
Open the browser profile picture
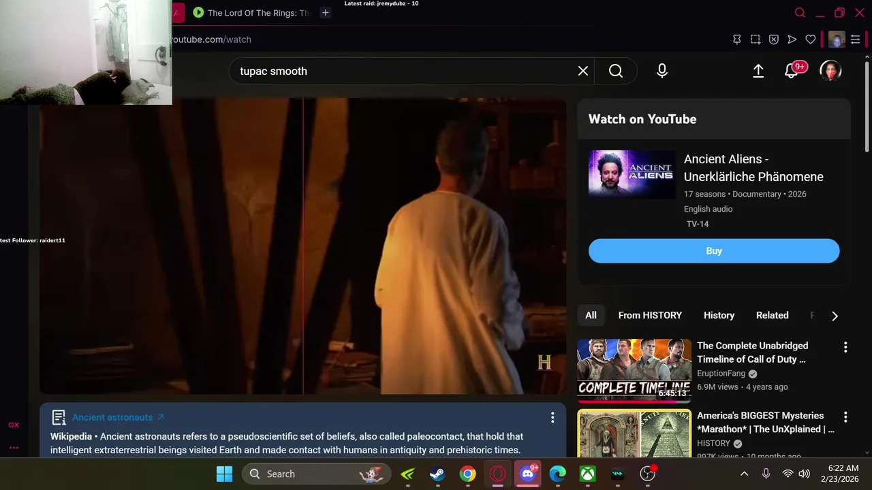click(837, 39)
